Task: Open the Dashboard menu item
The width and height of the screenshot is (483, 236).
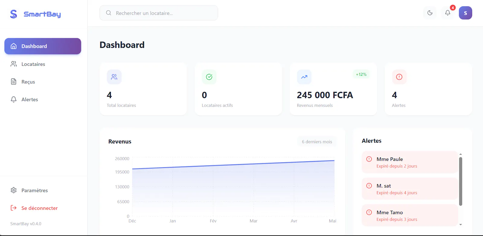Action: [43, 46]
